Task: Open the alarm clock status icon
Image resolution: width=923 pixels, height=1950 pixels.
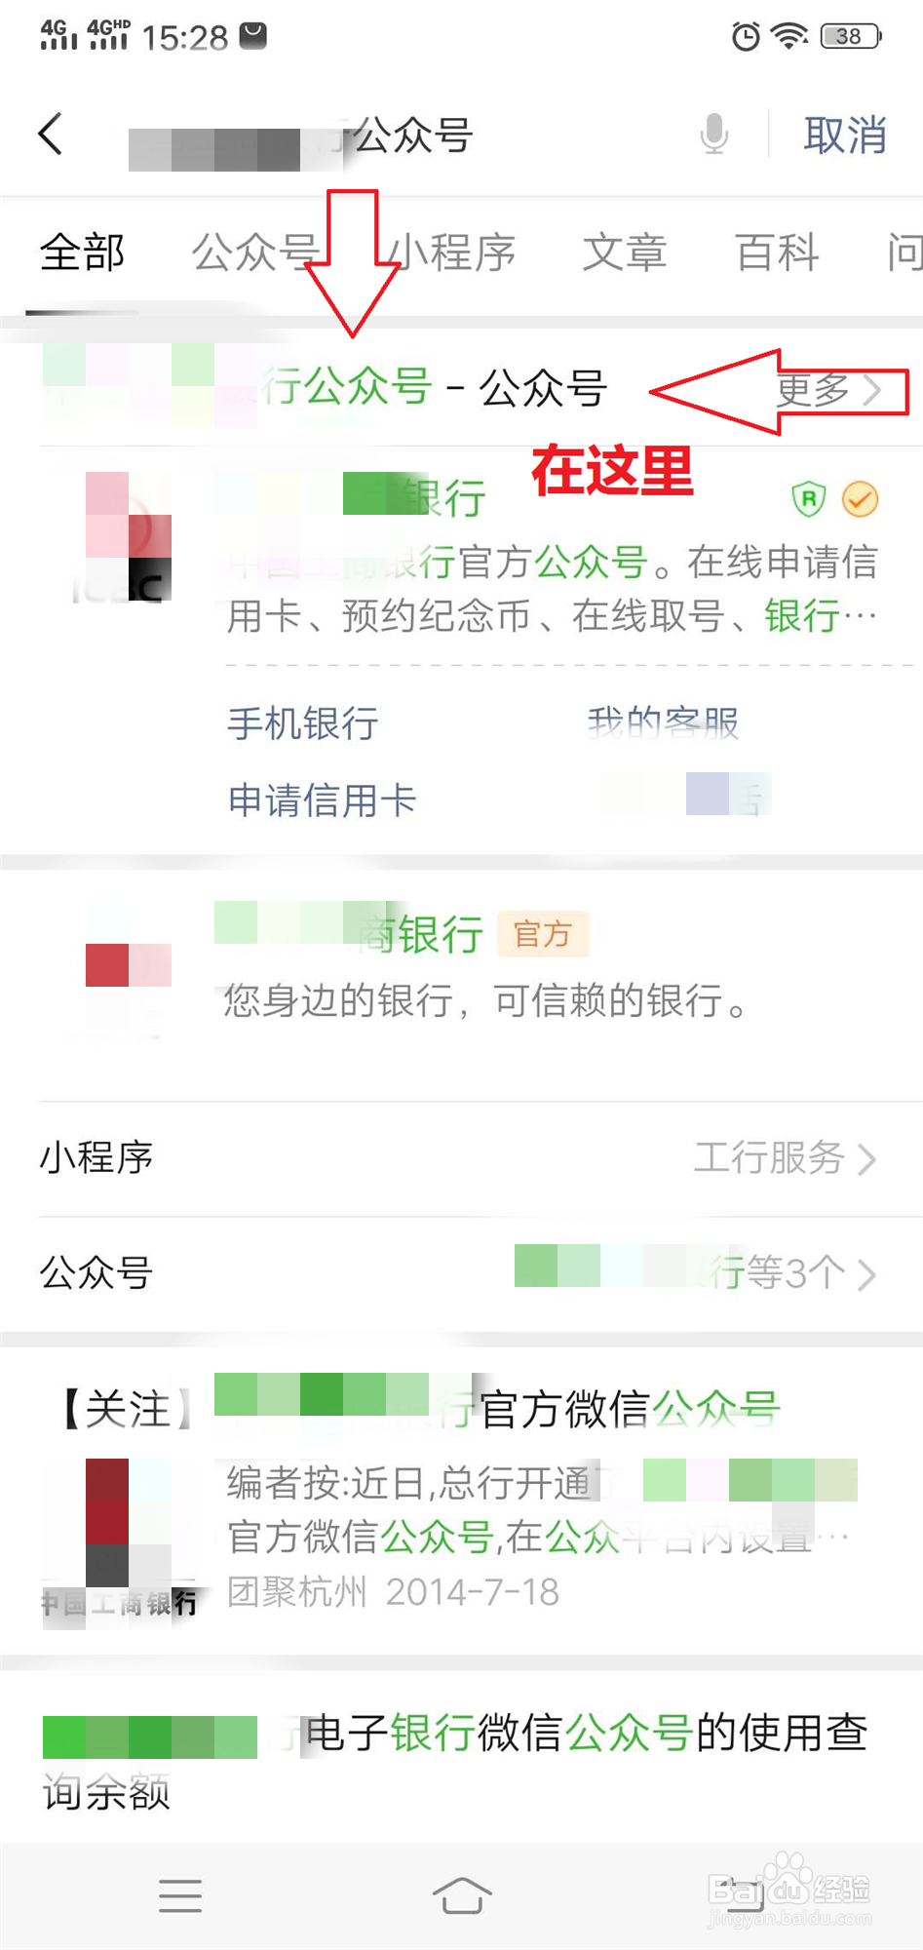Action: (746, 37)
